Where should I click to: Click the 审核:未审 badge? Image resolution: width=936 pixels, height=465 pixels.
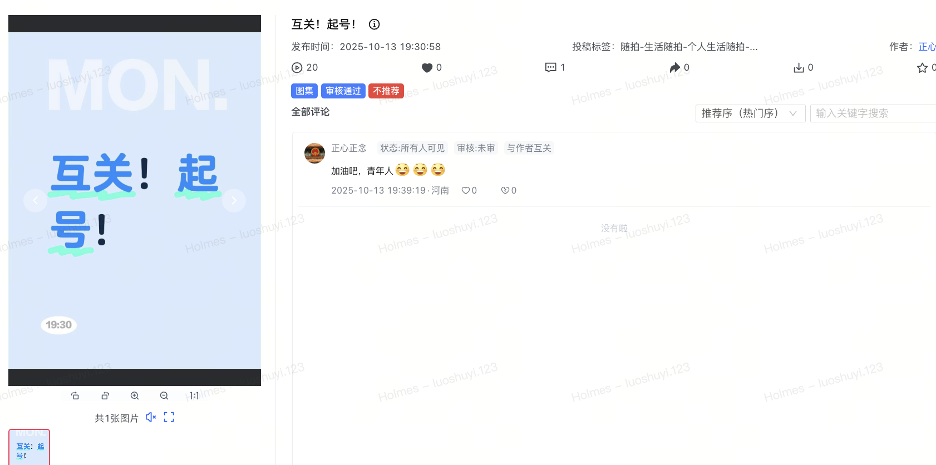(476, 148)
